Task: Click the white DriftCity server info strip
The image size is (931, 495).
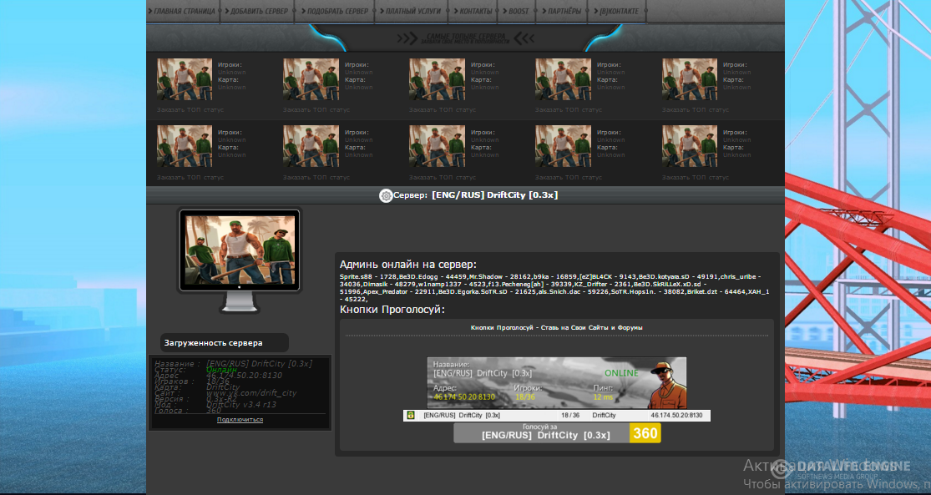Action: click(556, 416)
